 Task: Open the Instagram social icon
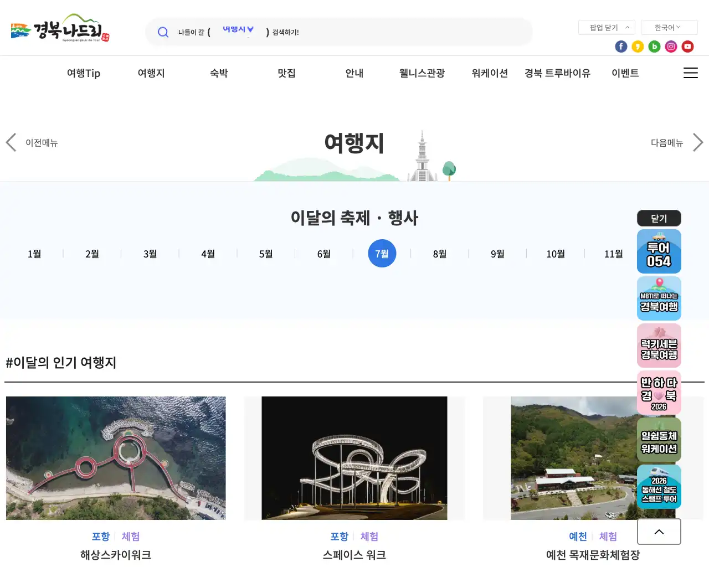(671, 47)
